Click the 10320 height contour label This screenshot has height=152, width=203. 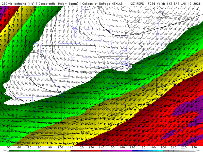tap(153, 138)
